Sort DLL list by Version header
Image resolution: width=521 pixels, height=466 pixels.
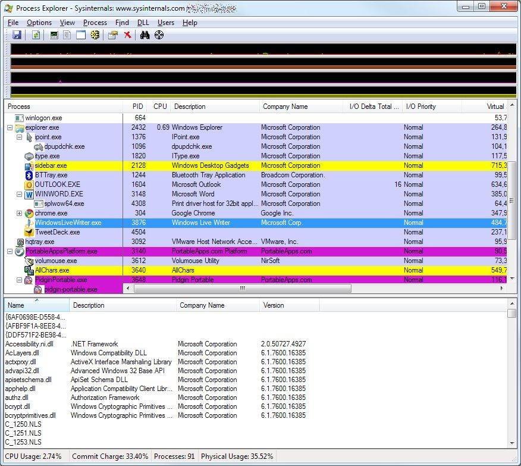290,305
